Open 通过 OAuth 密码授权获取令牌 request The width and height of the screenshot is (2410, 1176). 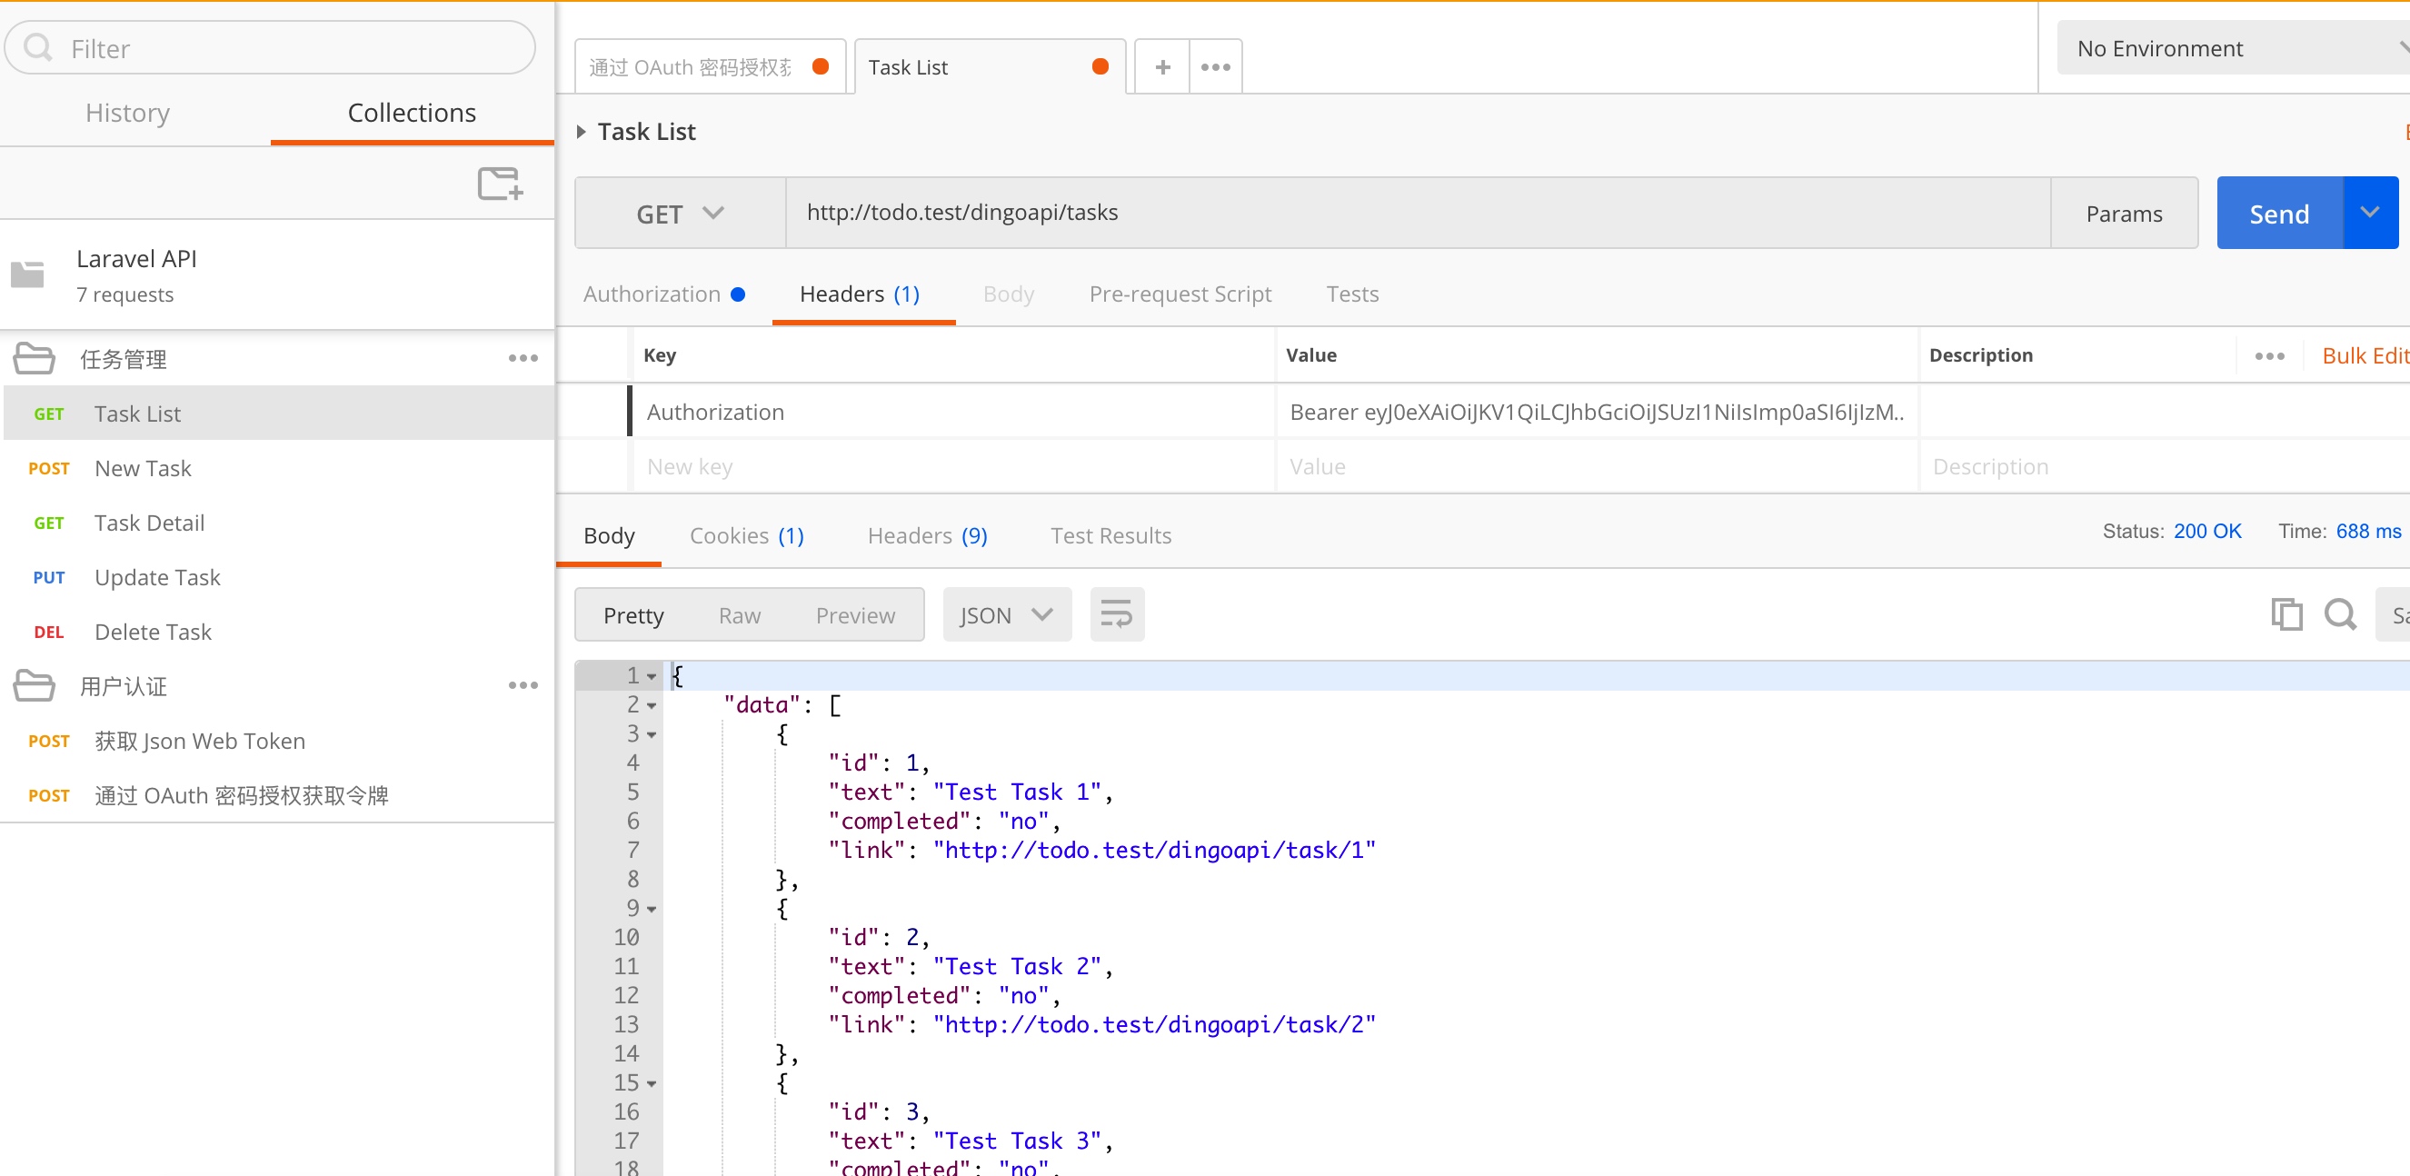(279, 795)
